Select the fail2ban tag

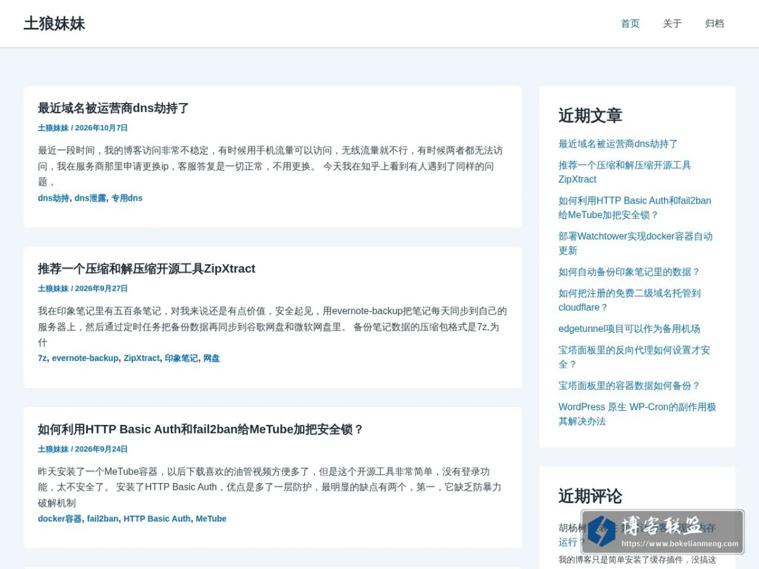(x=102, y=518)
